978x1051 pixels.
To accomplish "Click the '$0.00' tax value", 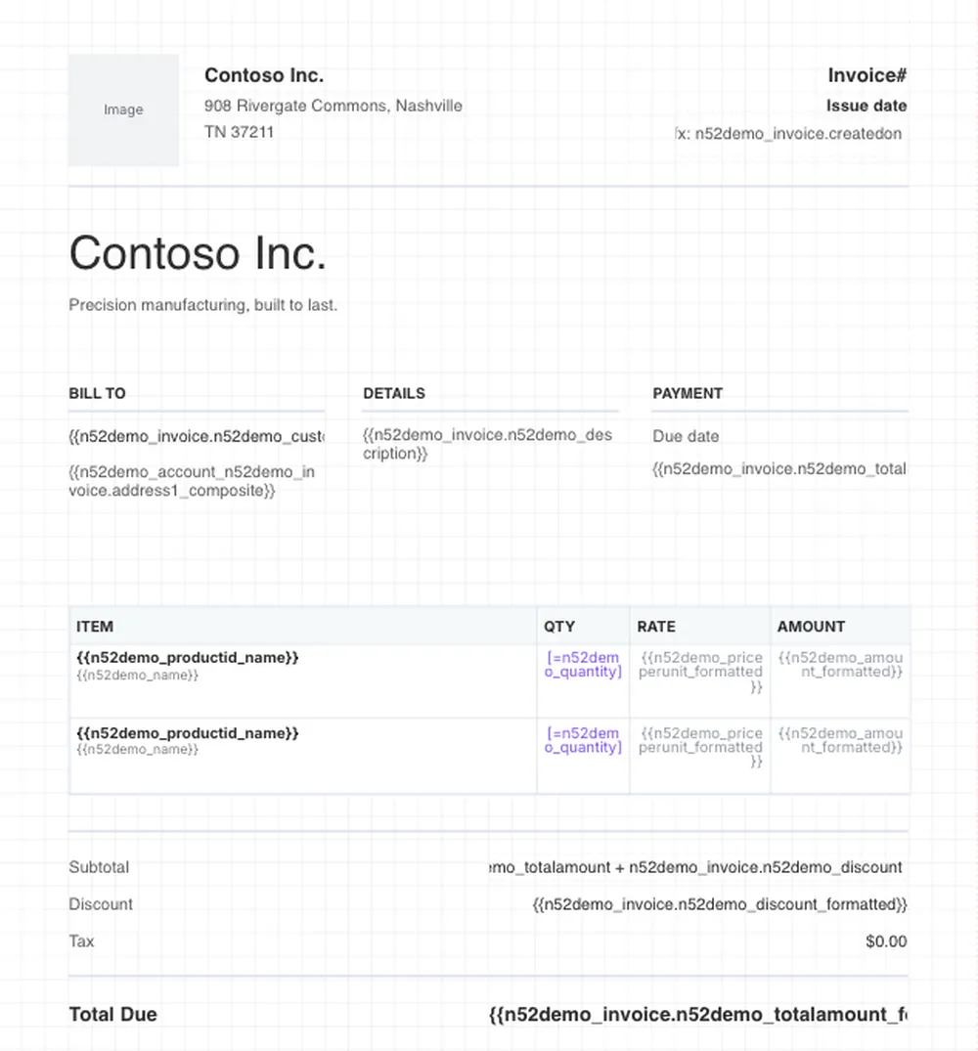I will (x=886, y=942).
